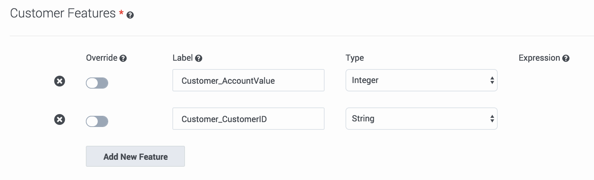Image resolution: width=594 pixels, height=180 pixels.
Task: Delete the Customer_CustomerID feature row
Action: pyautogui.click(x=60, y=120)
